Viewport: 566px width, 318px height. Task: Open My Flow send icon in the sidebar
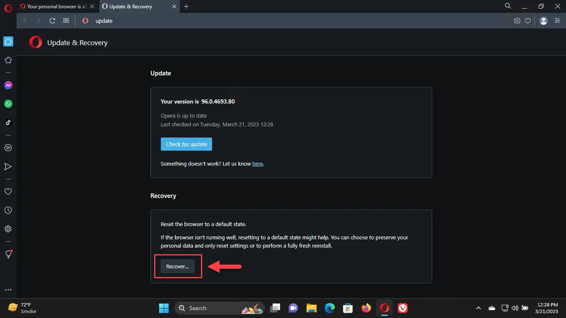(x=8, y=166)
